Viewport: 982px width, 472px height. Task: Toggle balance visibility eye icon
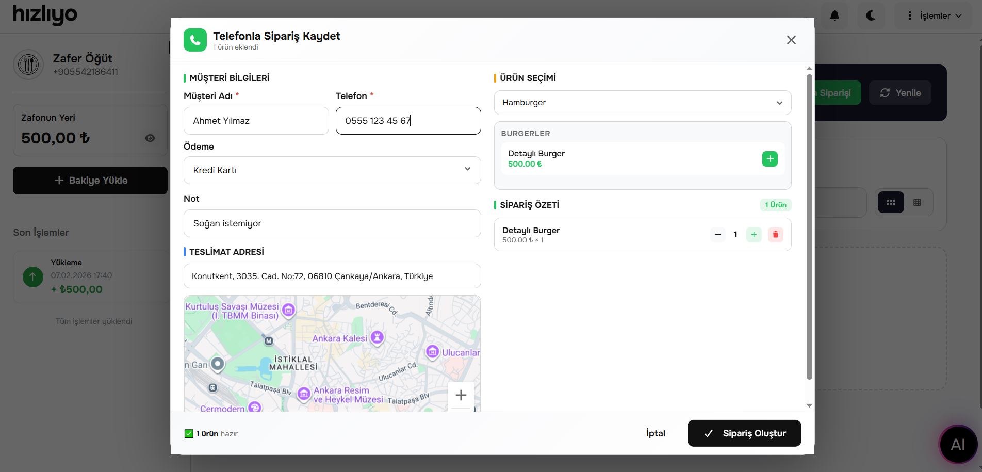[150, 138]
